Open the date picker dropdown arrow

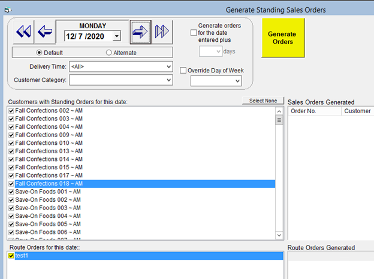[117, 36]
